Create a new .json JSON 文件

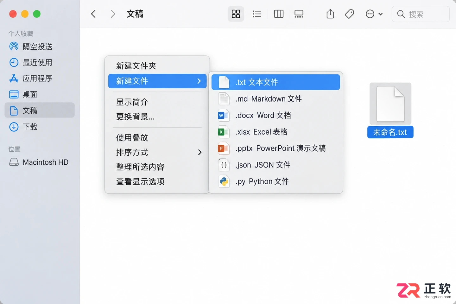(275, 165)
